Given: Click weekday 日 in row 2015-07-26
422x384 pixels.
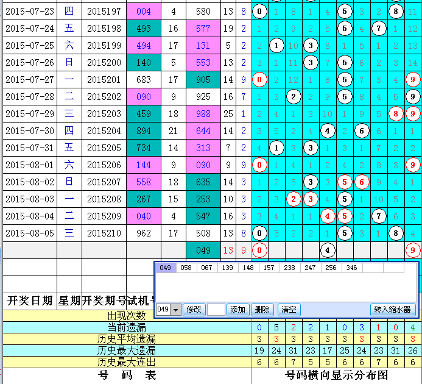Looking at the screenshot, I should (69, 62).
